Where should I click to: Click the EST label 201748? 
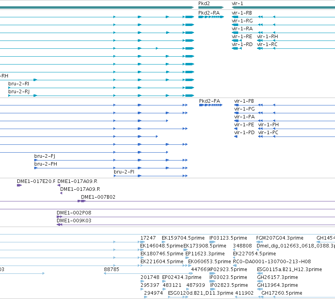pyautogui.click(x=150, y=278)
